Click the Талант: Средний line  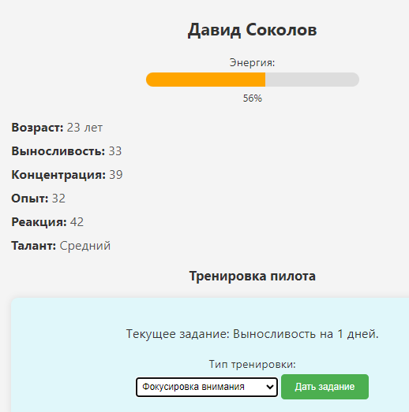pyautogui.click(x=61, y=246)
